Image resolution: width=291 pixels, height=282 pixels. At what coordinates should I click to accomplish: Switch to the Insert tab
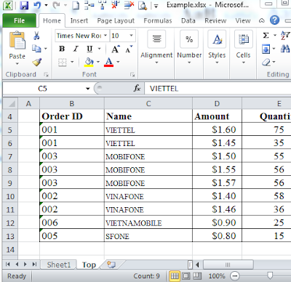(79, 21)
